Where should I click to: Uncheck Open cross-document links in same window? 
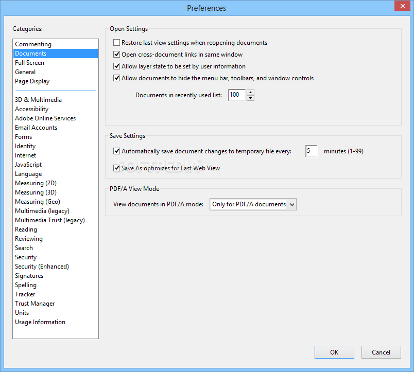tap(116, 55)
